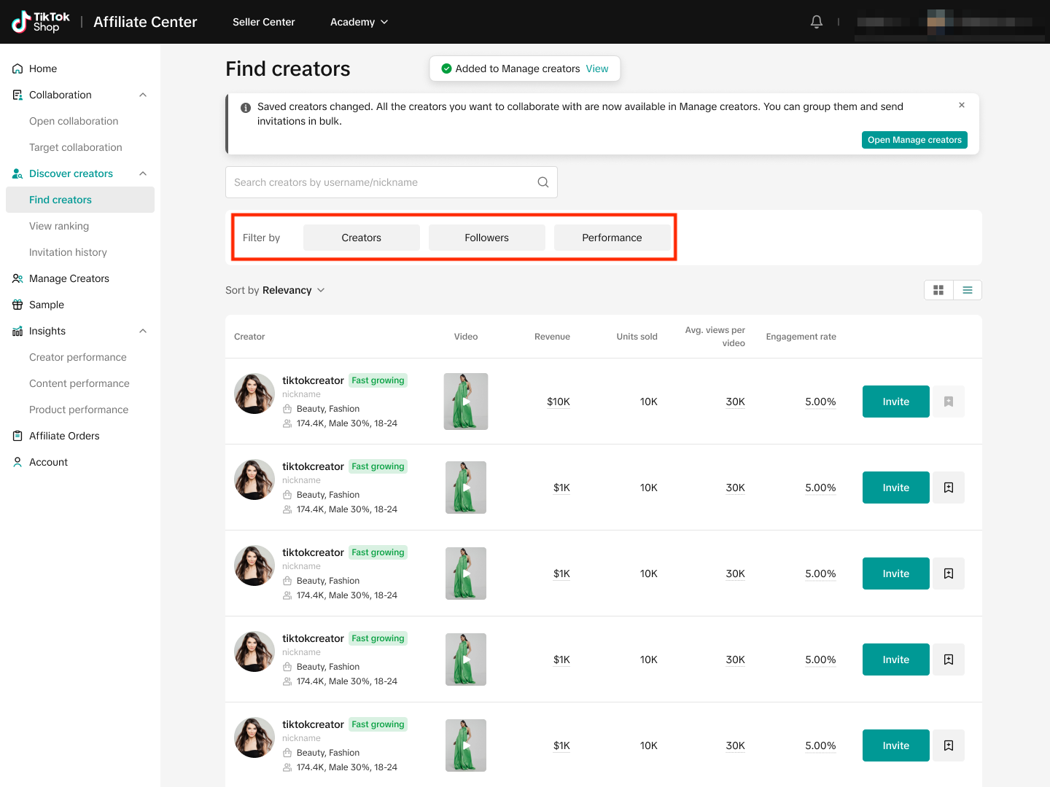The width and height of the screenshot is (1050, 787).
Task: Click the search magnifier icon
Action: [542, 182]
